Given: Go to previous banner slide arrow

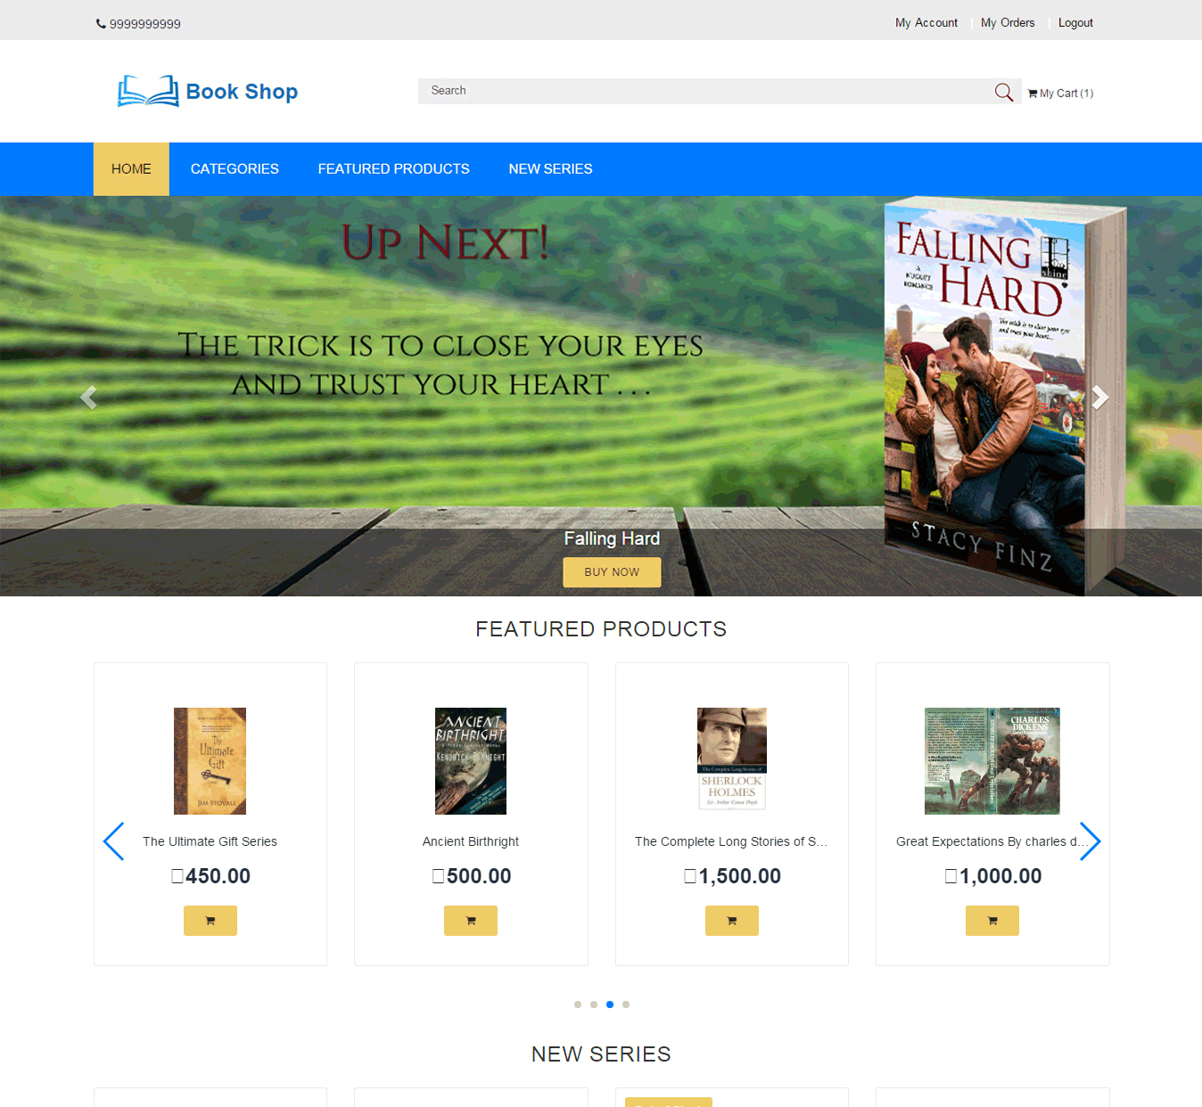Looking at the screenshot, I should [x=88, y=397].
